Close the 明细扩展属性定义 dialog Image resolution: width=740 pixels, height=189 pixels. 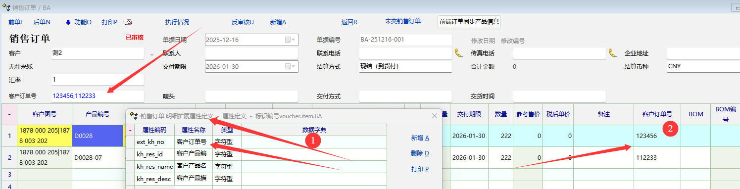(x=435, y=116)
